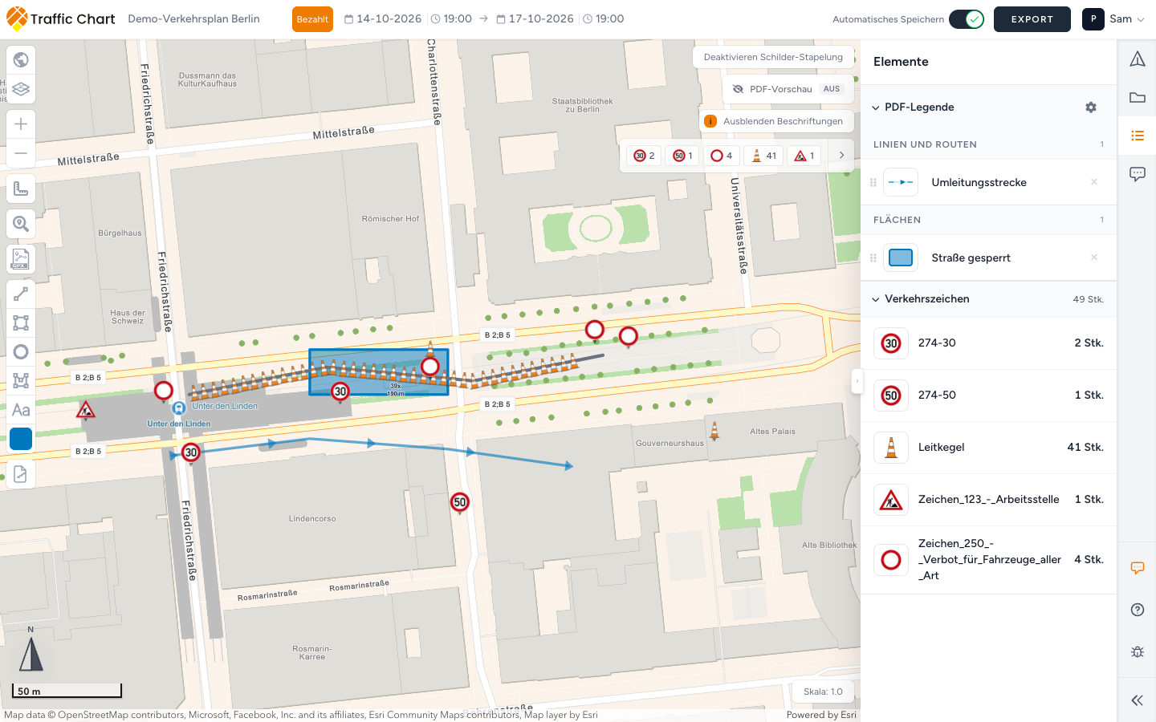Screen dimensions: 1156x722
Task: Zoom in the map with plus button
Action: (x=21, y=124)
